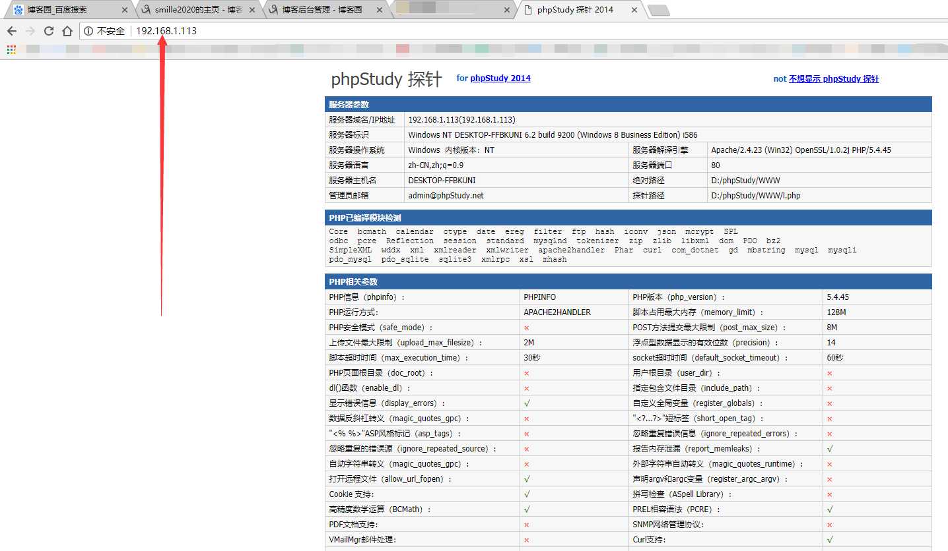948x551 pixels.
Task: Open the phpStudy 2014 link
Action: tap(500, 78)
